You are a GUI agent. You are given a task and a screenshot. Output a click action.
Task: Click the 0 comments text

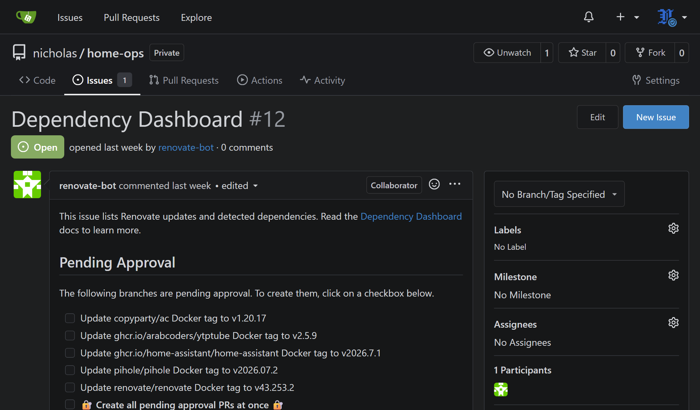(247, 148)
